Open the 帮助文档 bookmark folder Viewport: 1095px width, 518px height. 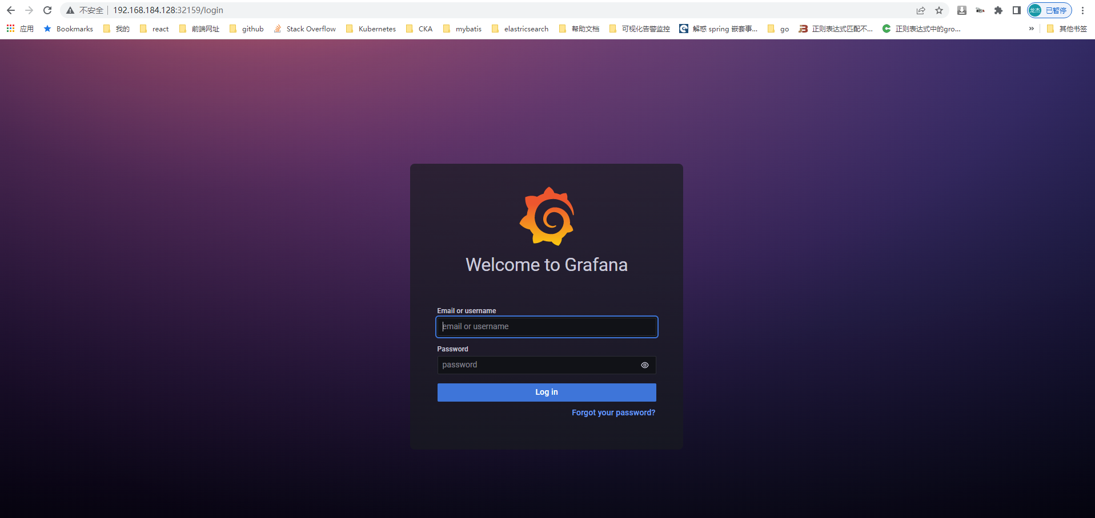579,29
